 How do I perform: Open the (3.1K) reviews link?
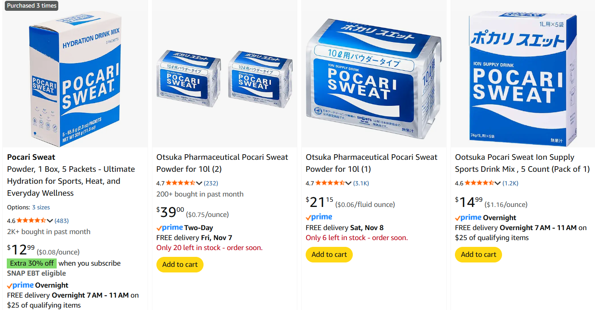(x=361, y=183)
